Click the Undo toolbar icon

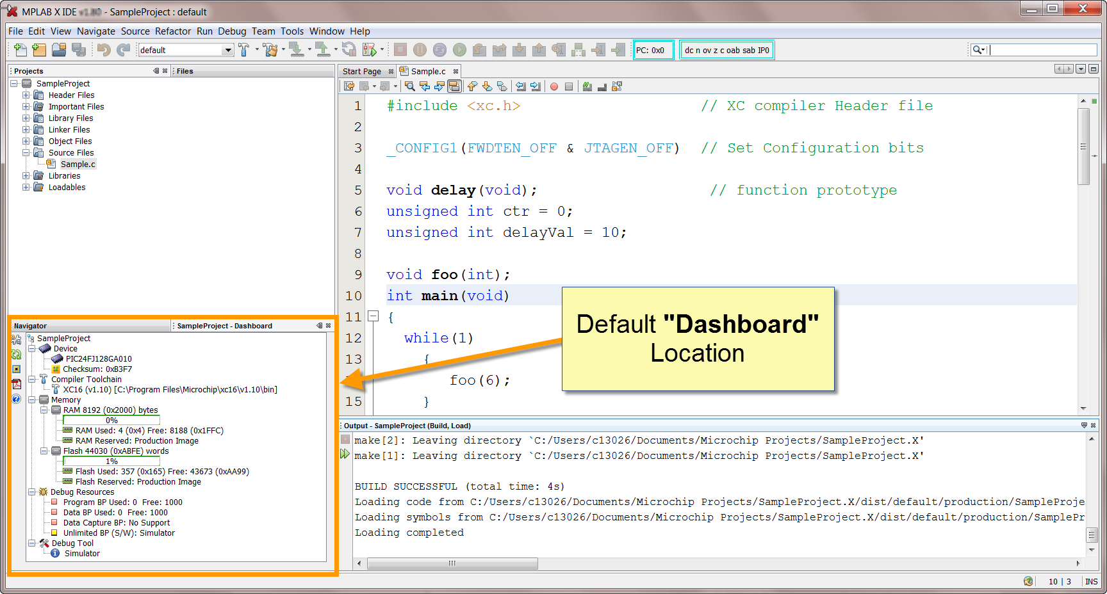104,50
